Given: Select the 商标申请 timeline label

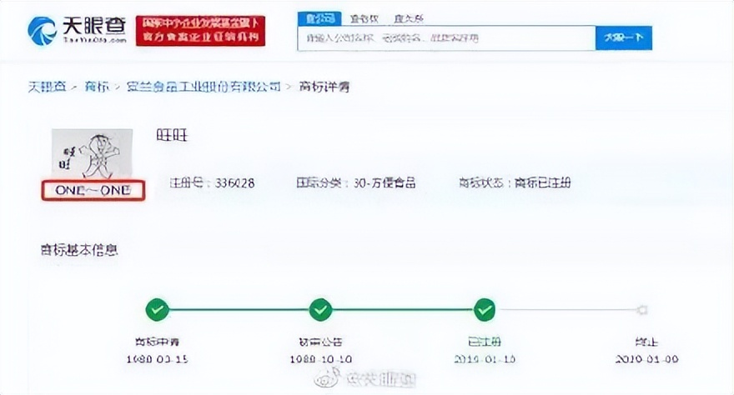Looking at the screenshot, I should coord(158,342).
